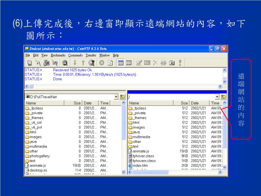261x196 pixels.
Task: Select local _fpclass folder
Action: tap(34, 108)
